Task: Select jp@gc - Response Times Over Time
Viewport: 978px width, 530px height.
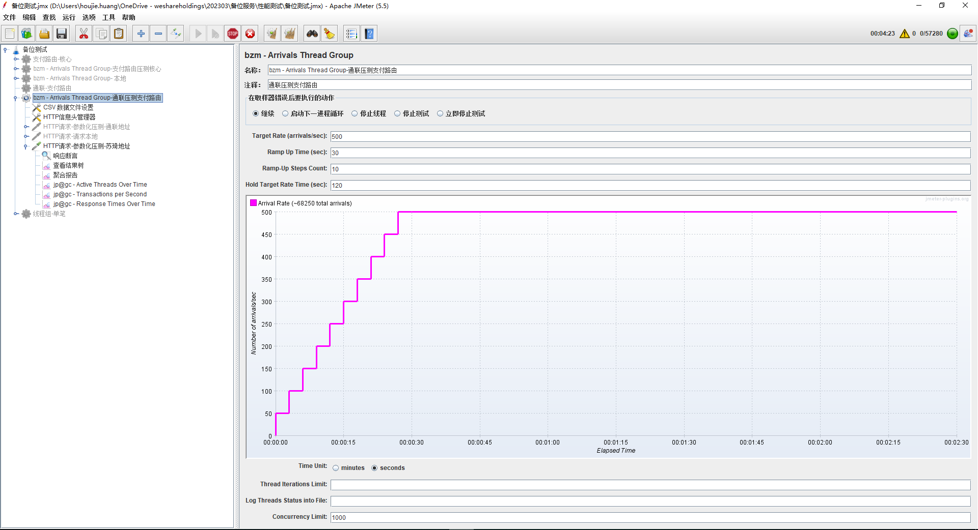Action: coord(104,204)
